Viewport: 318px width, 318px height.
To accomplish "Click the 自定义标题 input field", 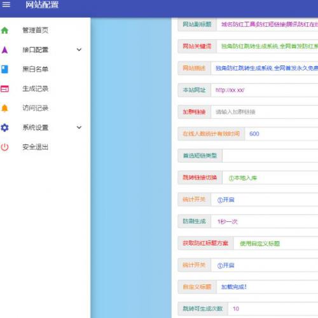I will [x=267, y=287].
